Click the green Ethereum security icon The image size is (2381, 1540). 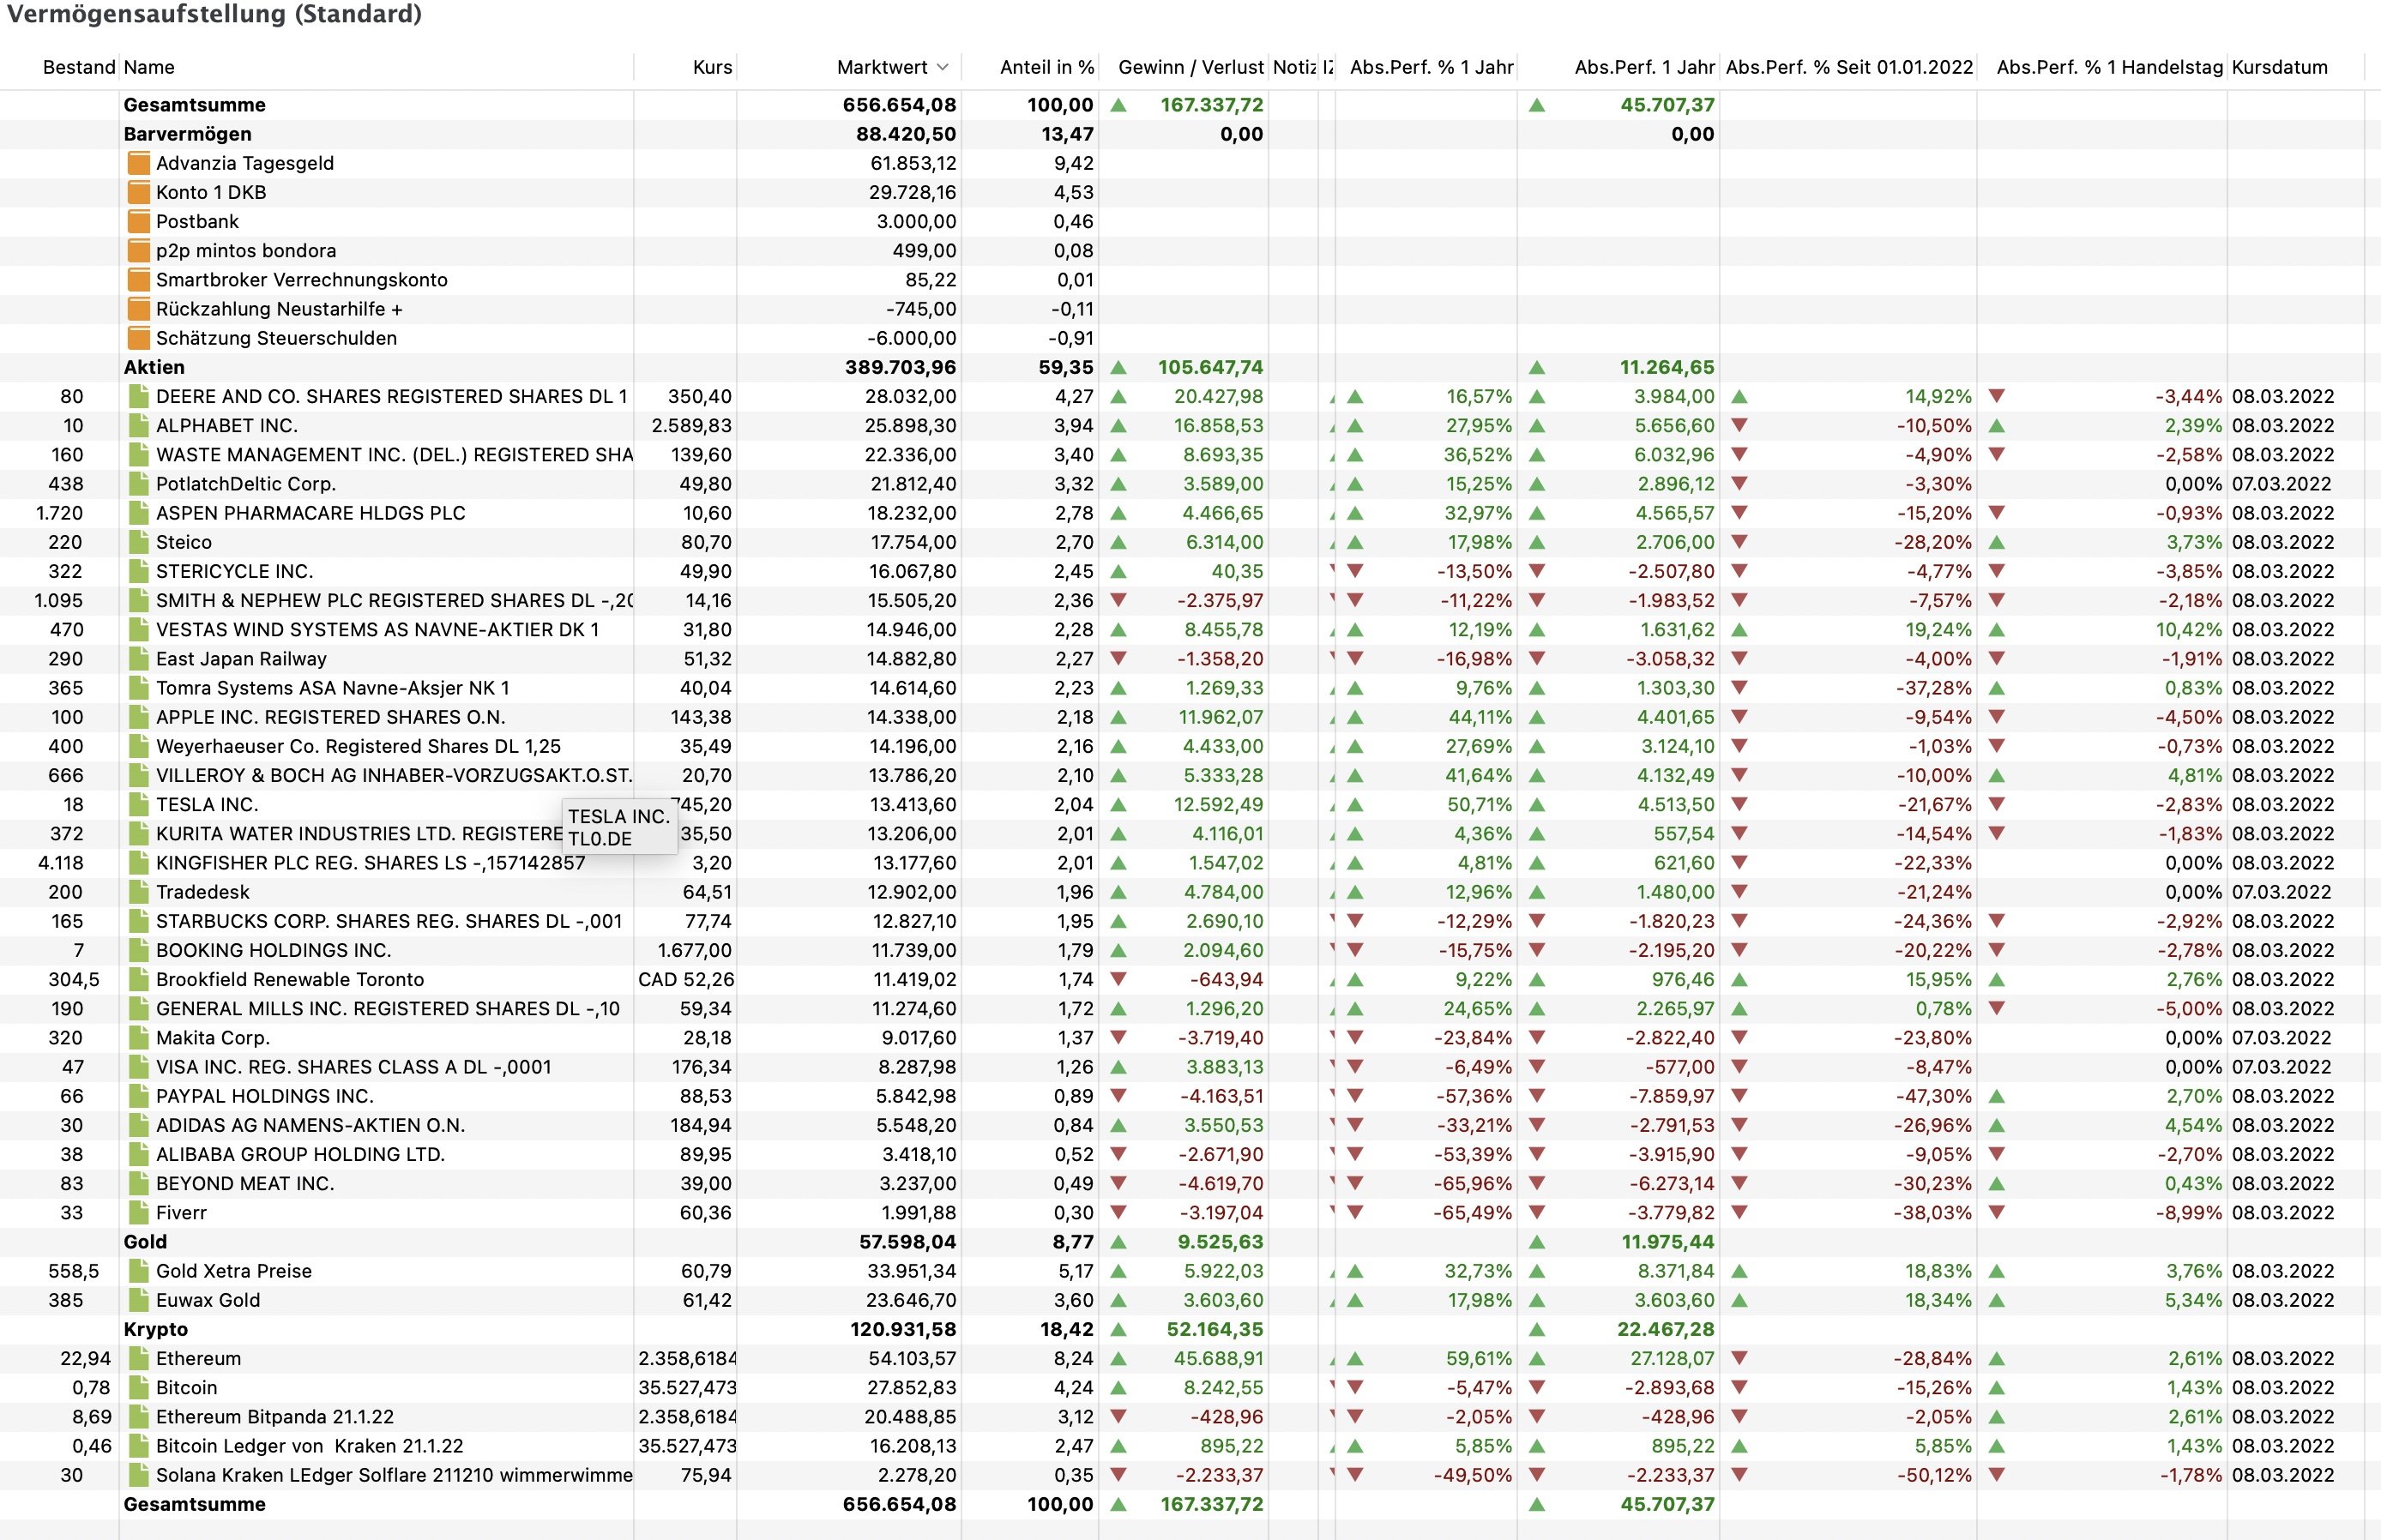point(139,1358)
